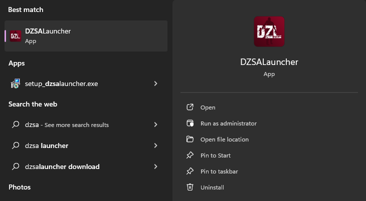
Task: Click the large DZSALauncher logo in the preview pane
Action: [x=269, y=31]
